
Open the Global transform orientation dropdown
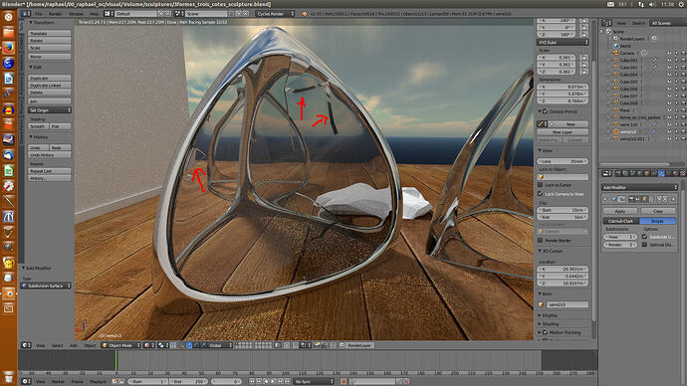(x=220, y=345)
